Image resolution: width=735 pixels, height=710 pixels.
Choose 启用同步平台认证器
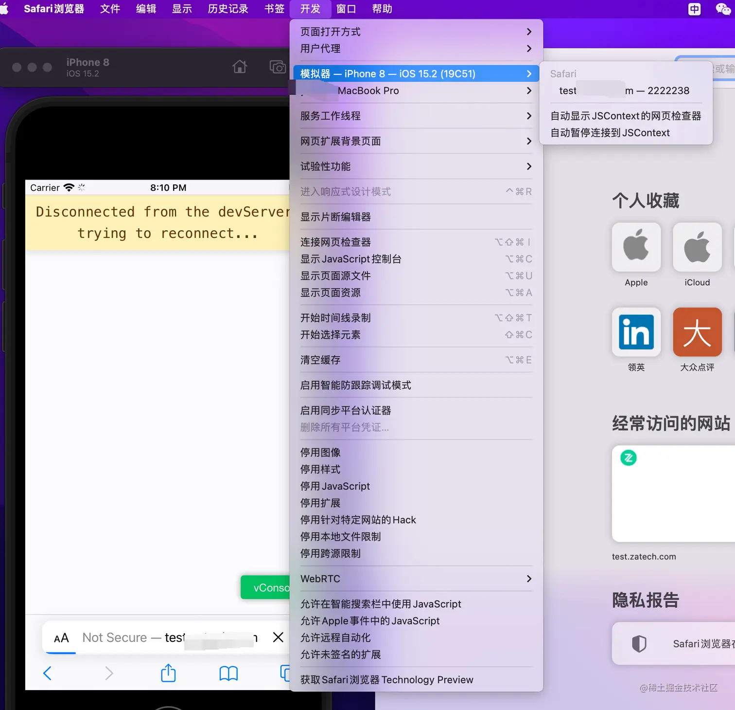point(416,411)
